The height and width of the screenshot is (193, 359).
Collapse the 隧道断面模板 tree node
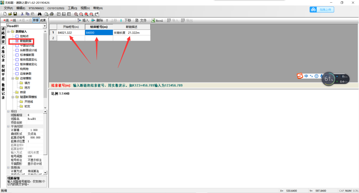point(13,97)
